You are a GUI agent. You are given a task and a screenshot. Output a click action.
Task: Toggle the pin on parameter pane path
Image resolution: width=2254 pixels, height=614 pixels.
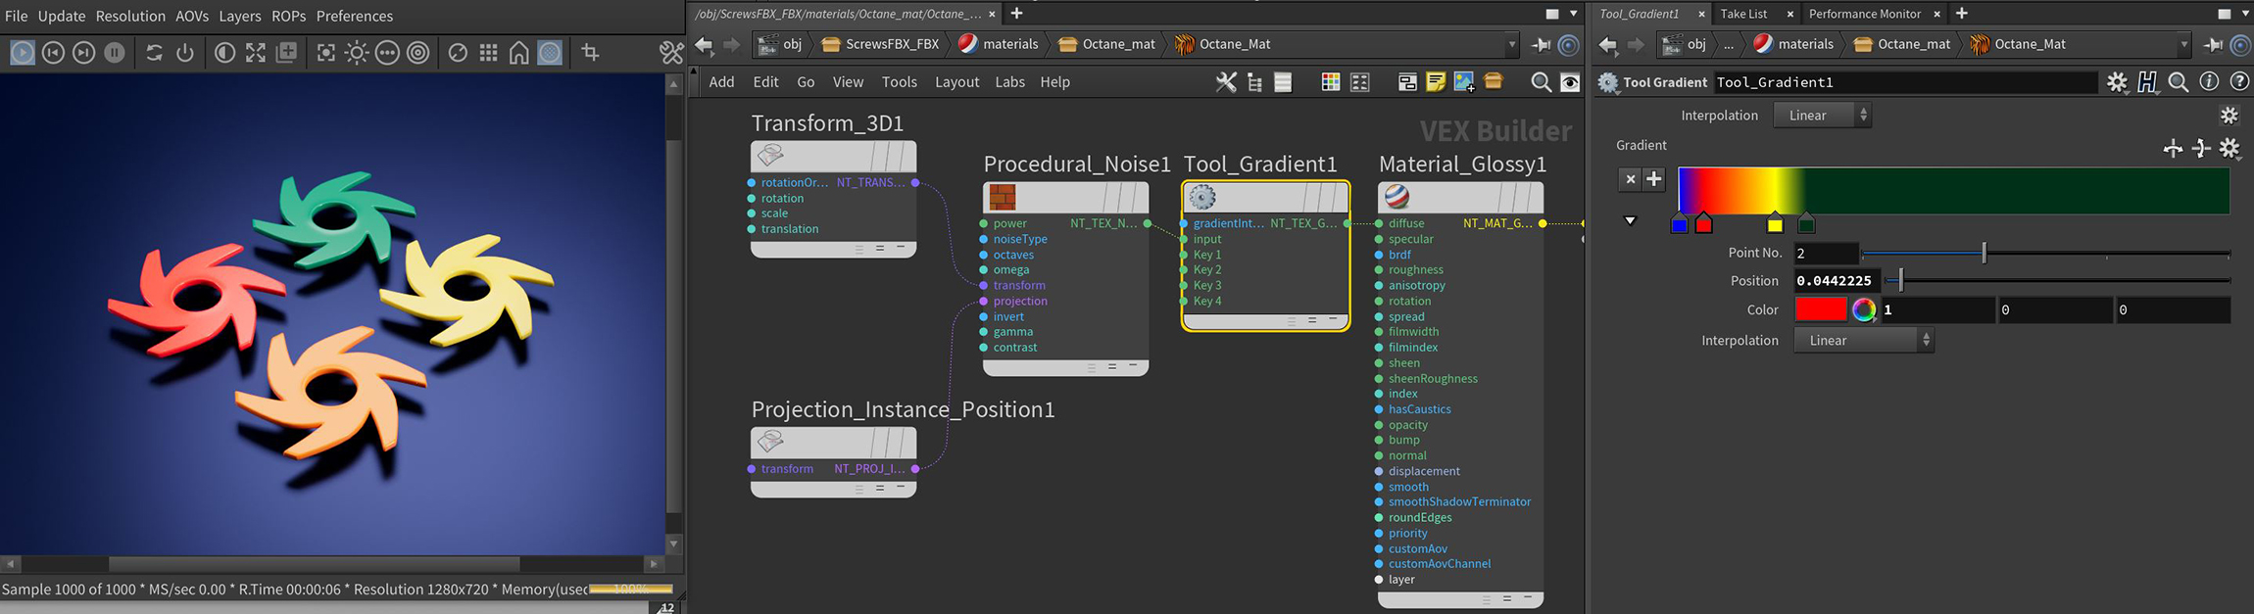(2213, 44)
